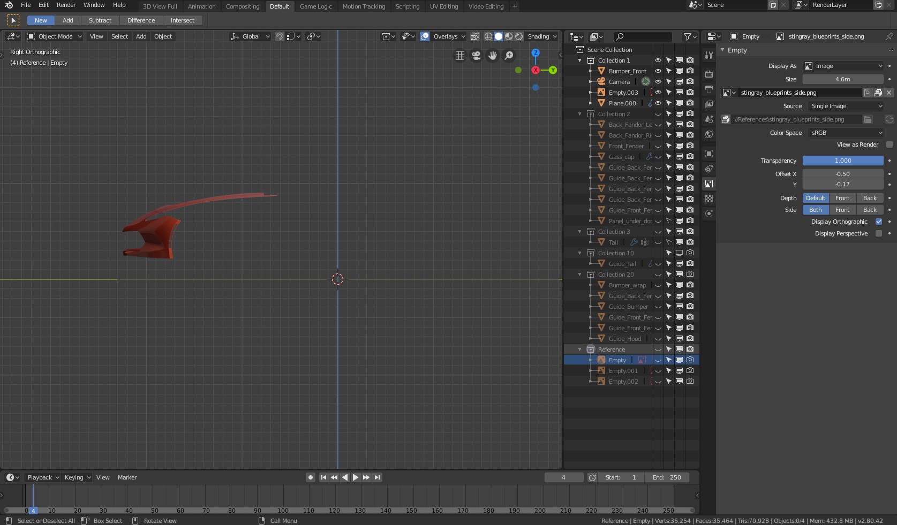897x525 pixels.
Task: Toggle visibility eye for Plane.000
Action: (658, 103)
